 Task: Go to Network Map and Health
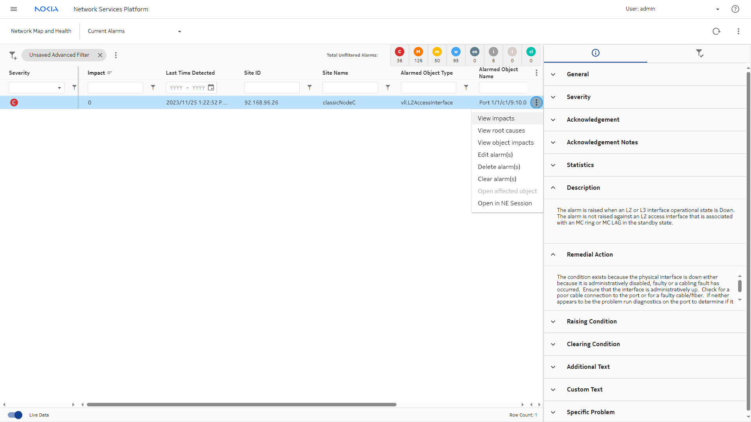(41, 31)
